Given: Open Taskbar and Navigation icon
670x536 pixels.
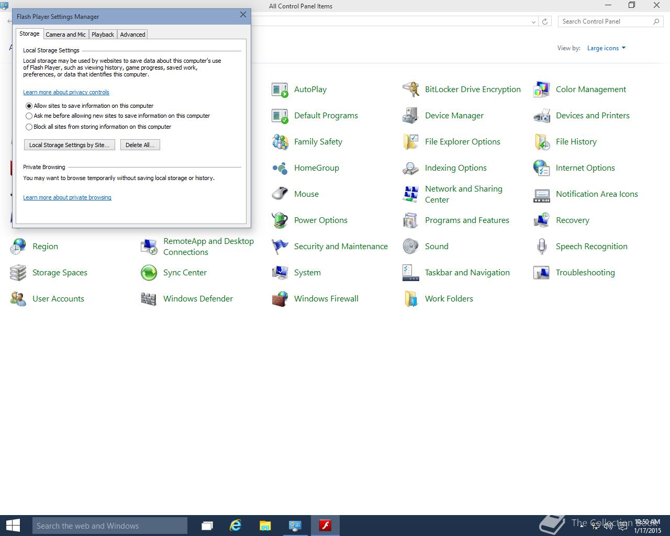Looking at the screenshot, I should click(x=411, y=273).
